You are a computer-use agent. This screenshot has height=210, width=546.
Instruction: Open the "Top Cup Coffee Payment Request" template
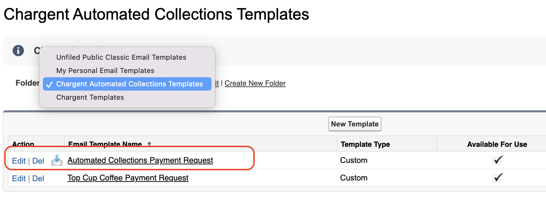(x=128, y=178)
